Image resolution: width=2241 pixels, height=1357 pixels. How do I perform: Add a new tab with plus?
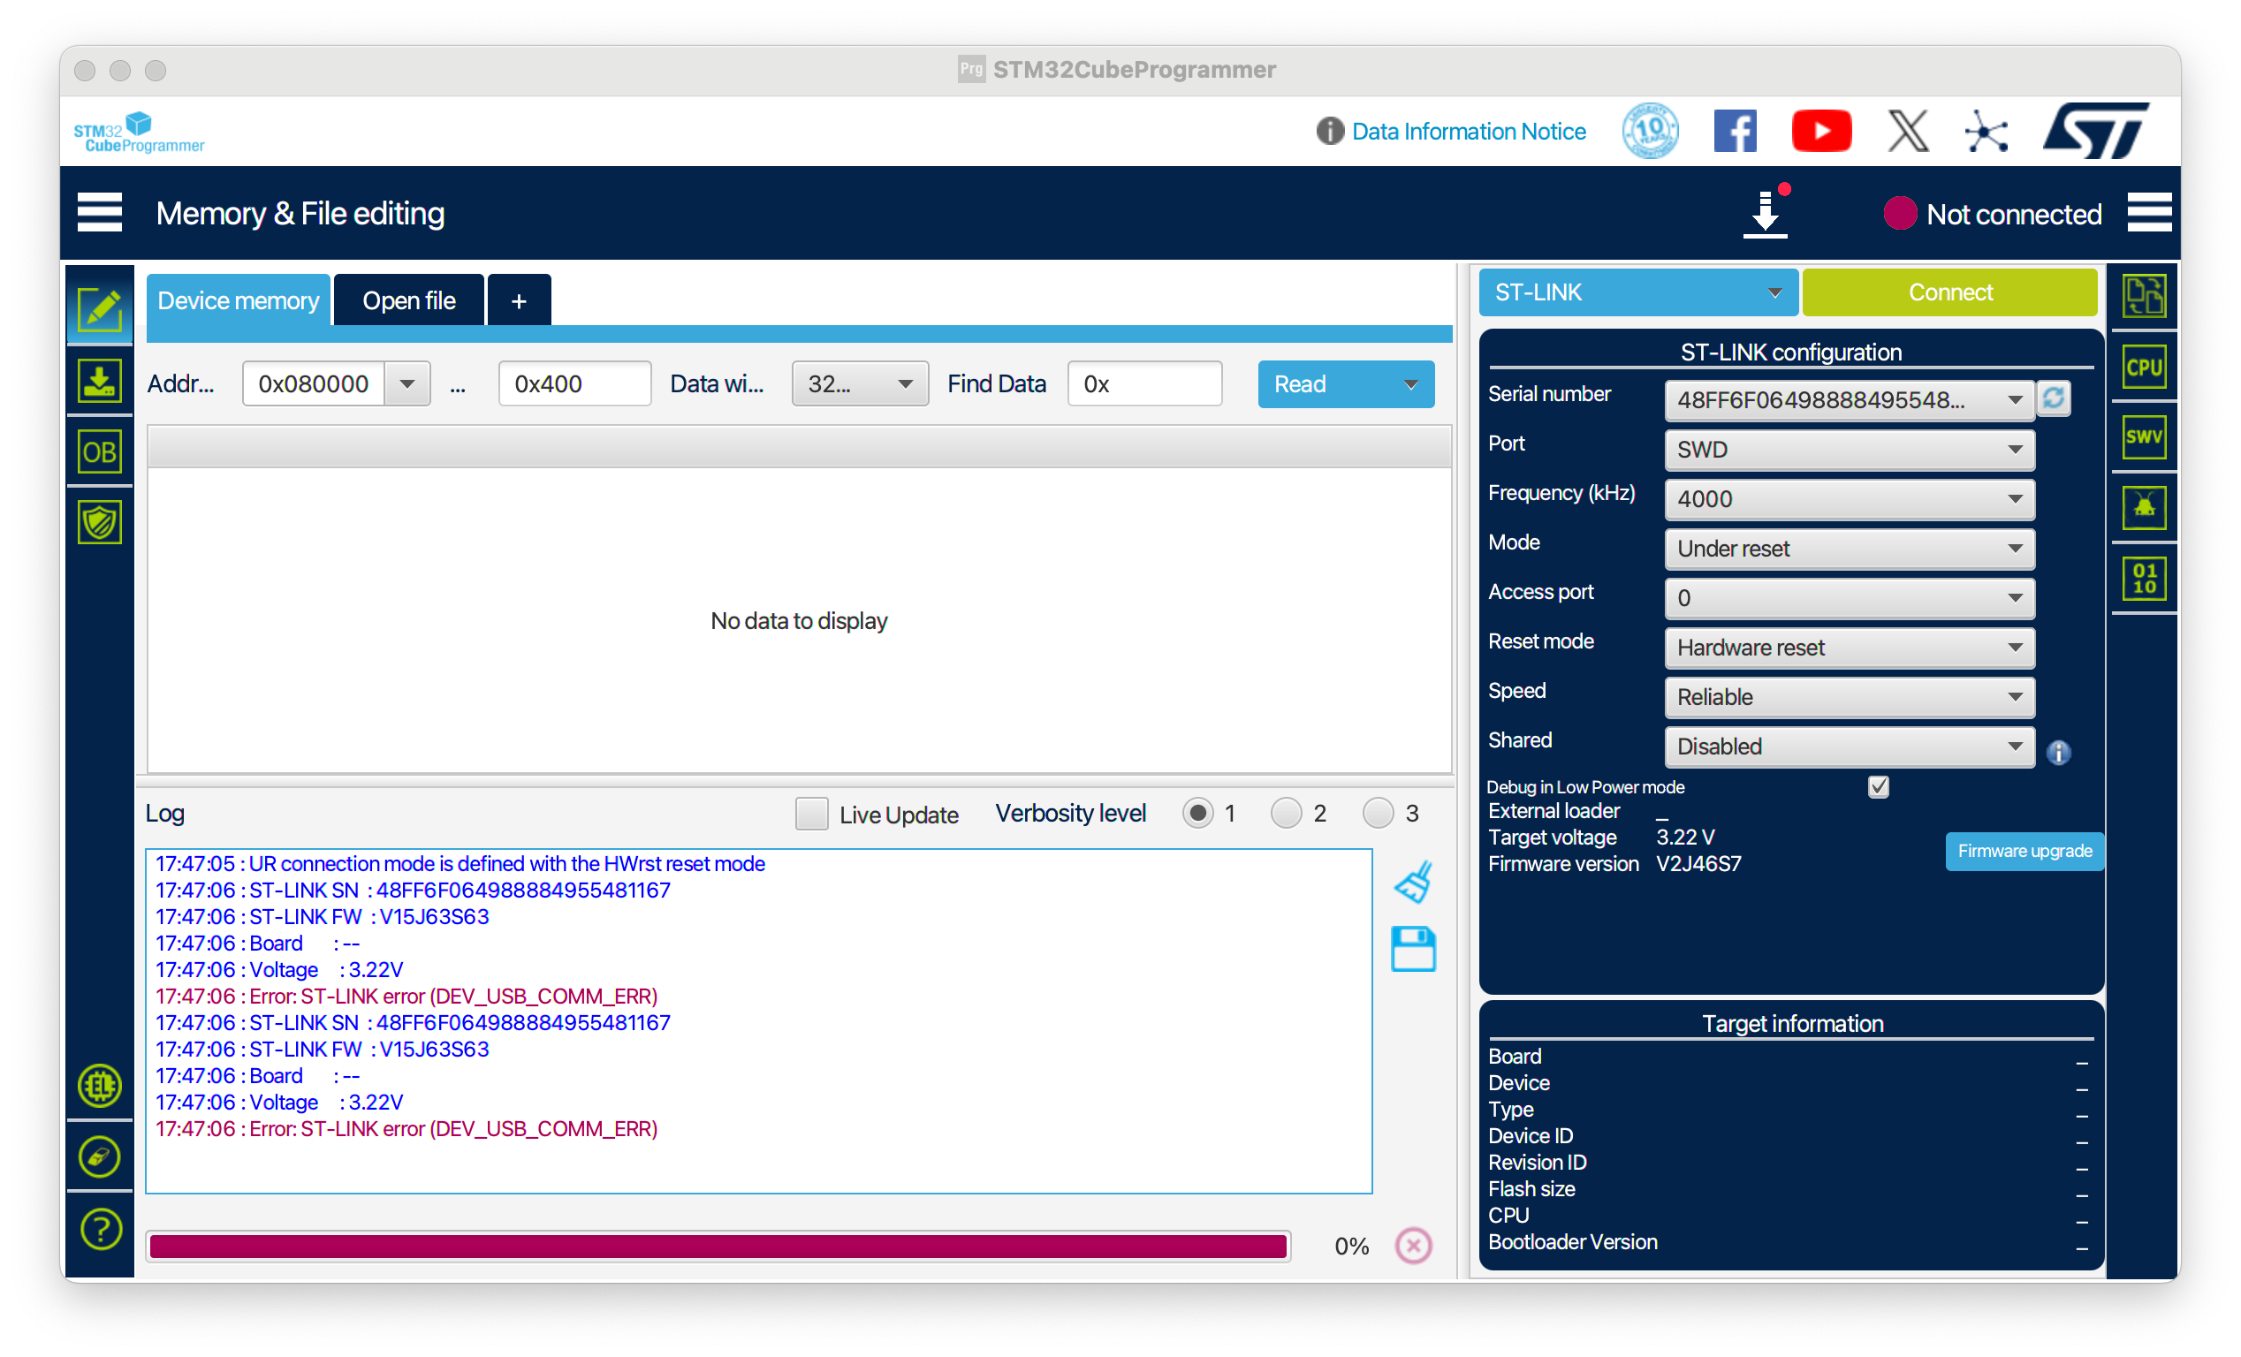(x=519, y=301)
